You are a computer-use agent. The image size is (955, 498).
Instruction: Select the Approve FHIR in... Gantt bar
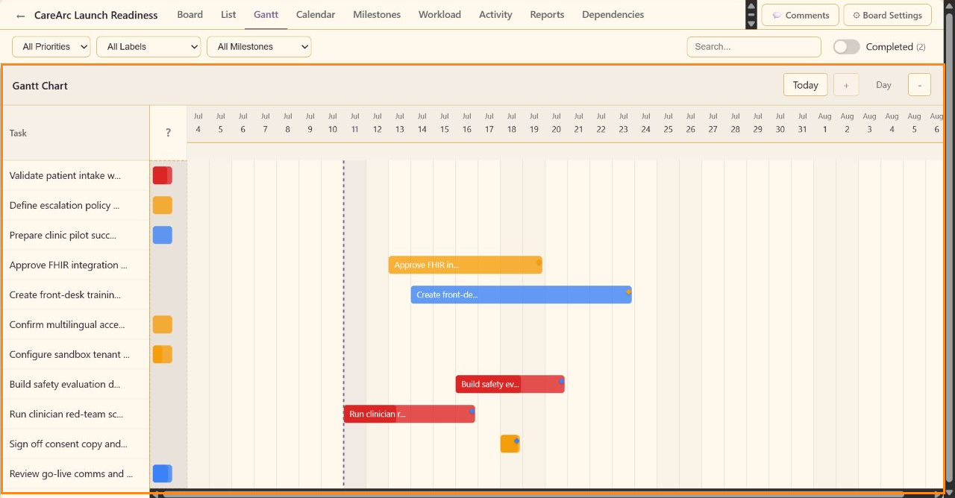click(465, 265)
